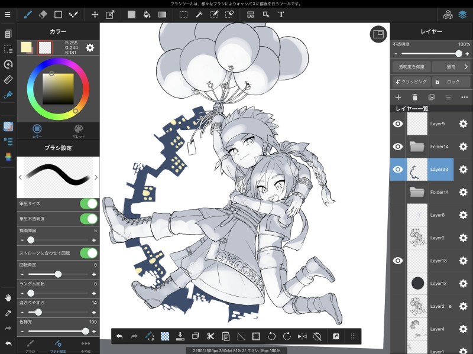This screenshot has width=473, height=354.
Task: Open the hamburger main menu
Action: pos(8,14)
